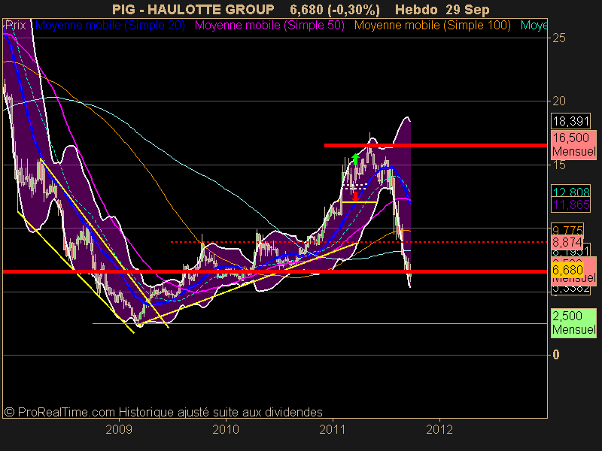Click the 0 price scale tick label

(x=556, y=355)
